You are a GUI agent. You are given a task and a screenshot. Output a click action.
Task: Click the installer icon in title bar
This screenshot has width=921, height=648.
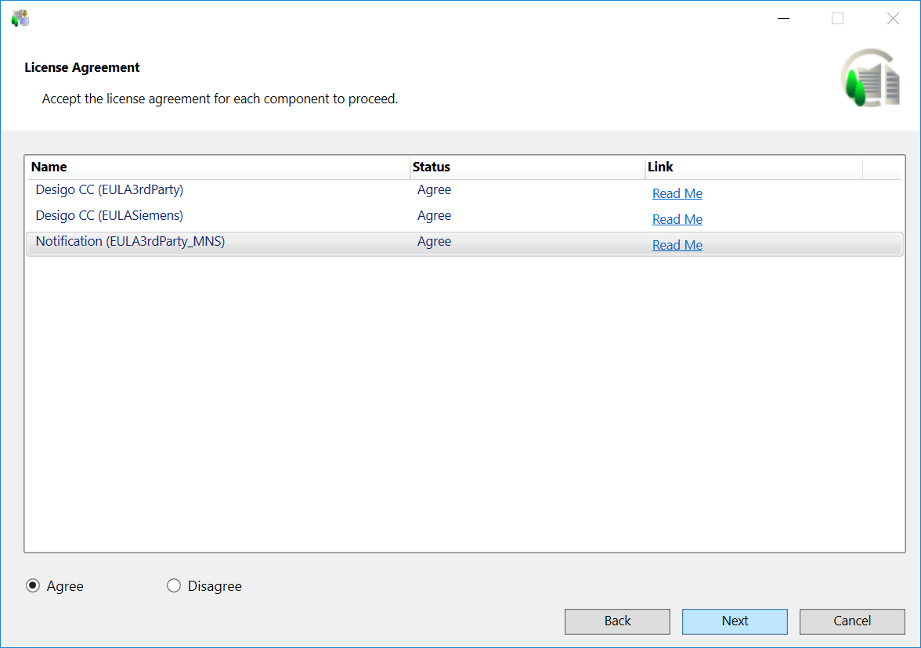tap(20, 18)
